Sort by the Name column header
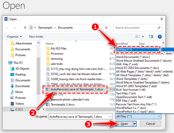Viewport: 174px width, 133px height. point(50,44)
